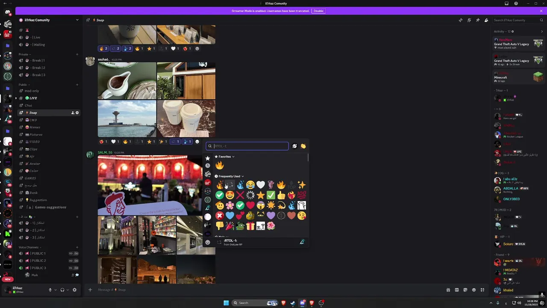The width and height of the screenshot is (547, 308).
Task: Click the plus attach button in message bar
Action: (x=90, y=290)
